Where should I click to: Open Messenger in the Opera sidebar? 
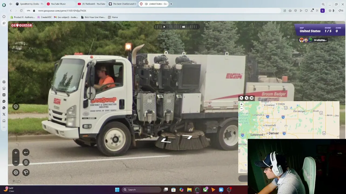[x=4, y=101]
